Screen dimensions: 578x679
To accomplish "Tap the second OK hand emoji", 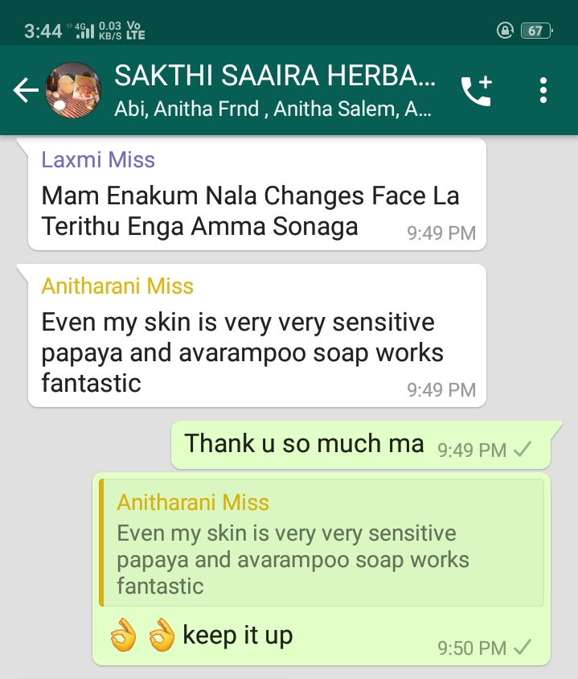I will coord(162,636).
